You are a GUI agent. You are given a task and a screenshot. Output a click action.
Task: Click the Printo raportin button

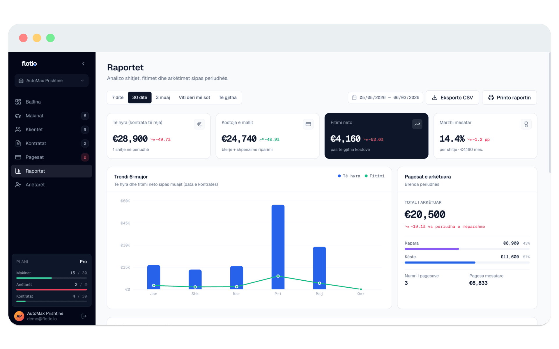[510, 97]
